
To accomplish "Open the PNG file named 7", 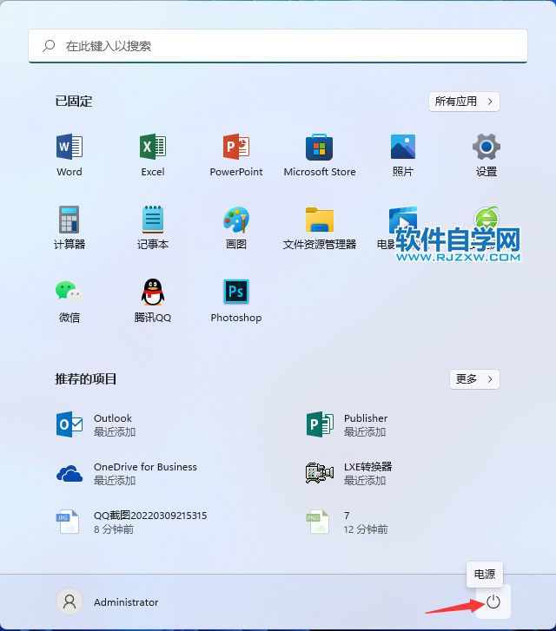I will click(x=347, y=522).
